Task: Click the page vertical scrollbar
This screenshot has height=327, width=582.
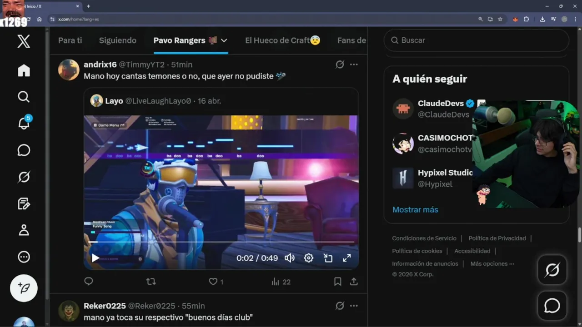Action: pos(579,236)
